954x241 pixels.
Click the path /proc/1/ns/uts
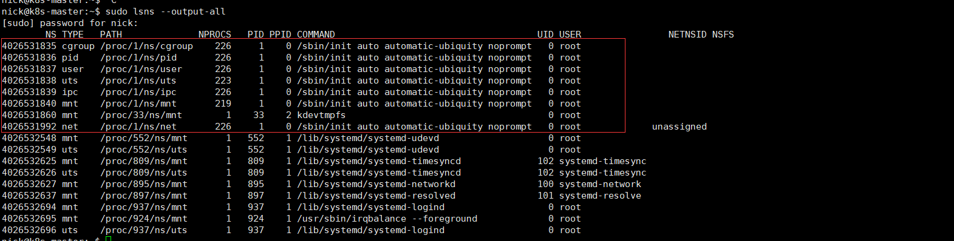point(138,81)
